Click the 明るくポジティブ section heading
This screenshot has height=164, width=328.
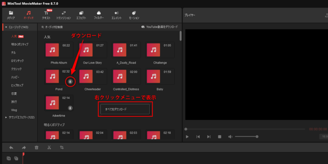54,125
